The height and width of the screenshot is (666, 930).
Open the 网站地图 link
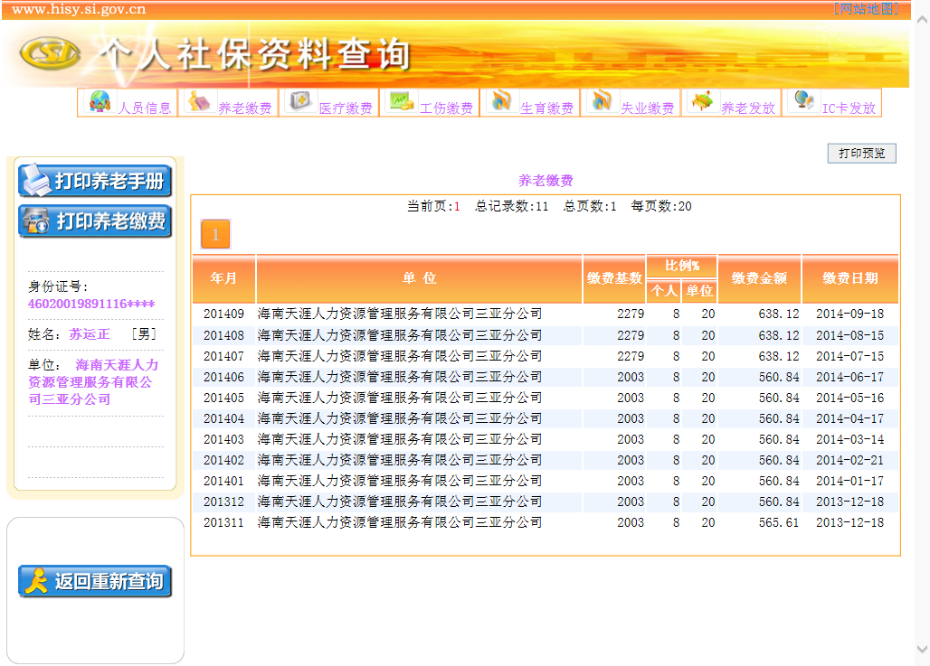tap(865, 9)
